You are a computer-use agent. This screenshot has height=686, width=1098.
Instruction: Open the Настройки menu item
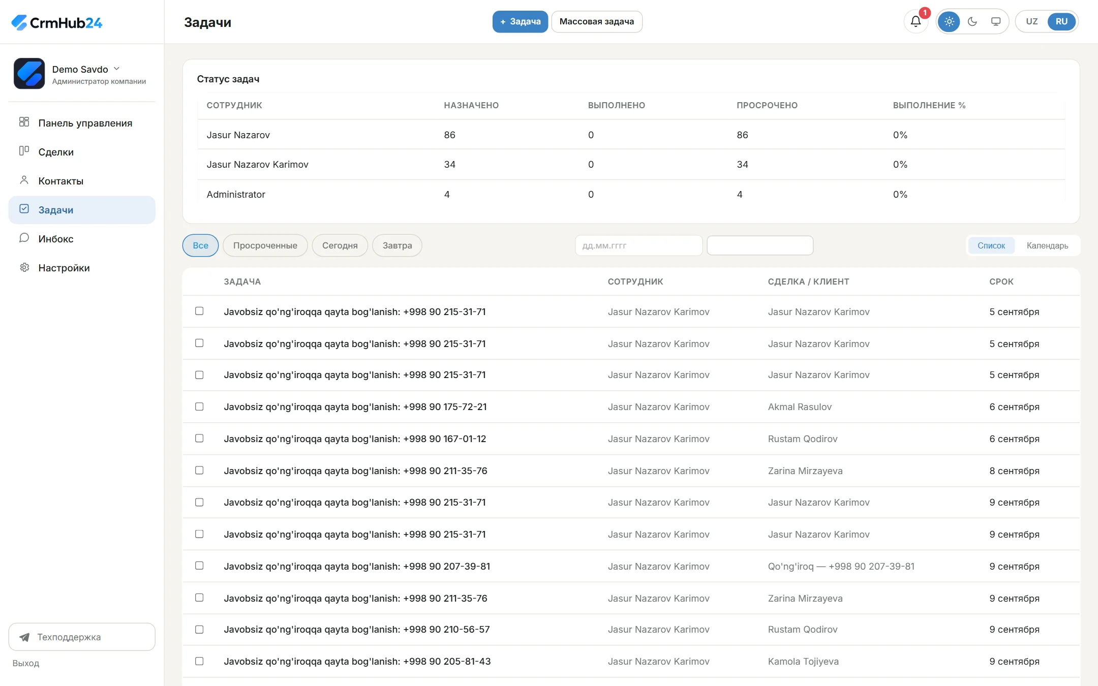click(x=82, y=268)
